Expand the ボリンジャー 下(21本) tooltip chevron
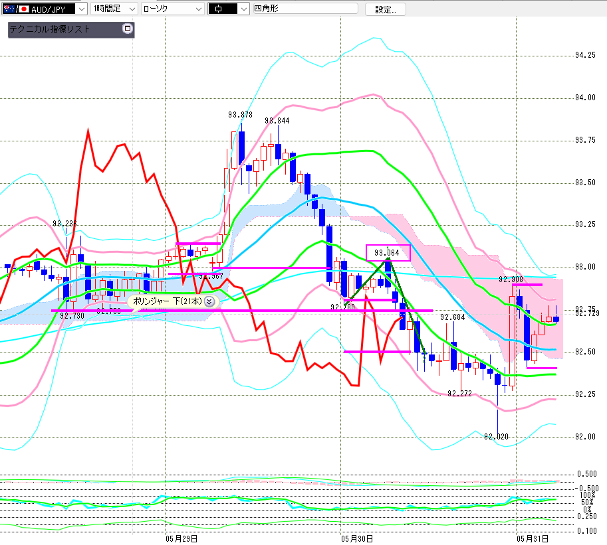Viewport: 607px width, 545px height. (x=209, y=301)
